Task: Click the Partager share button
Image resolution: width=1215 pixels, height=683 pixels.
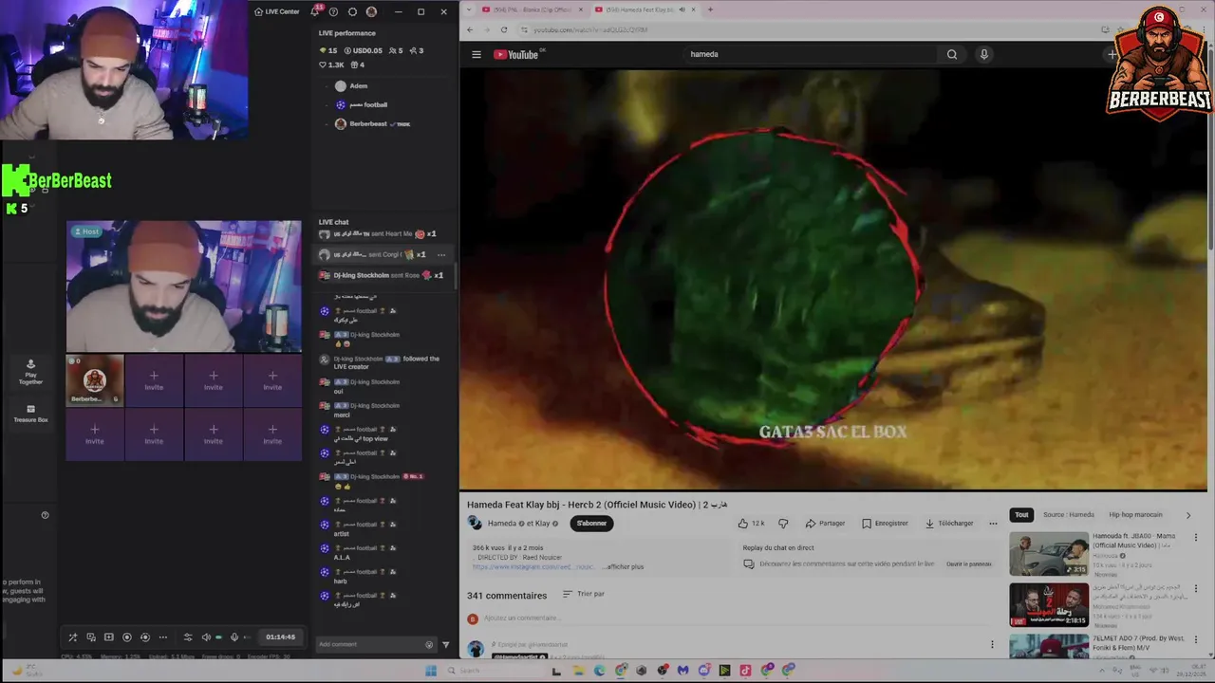Action: (825, 524)
